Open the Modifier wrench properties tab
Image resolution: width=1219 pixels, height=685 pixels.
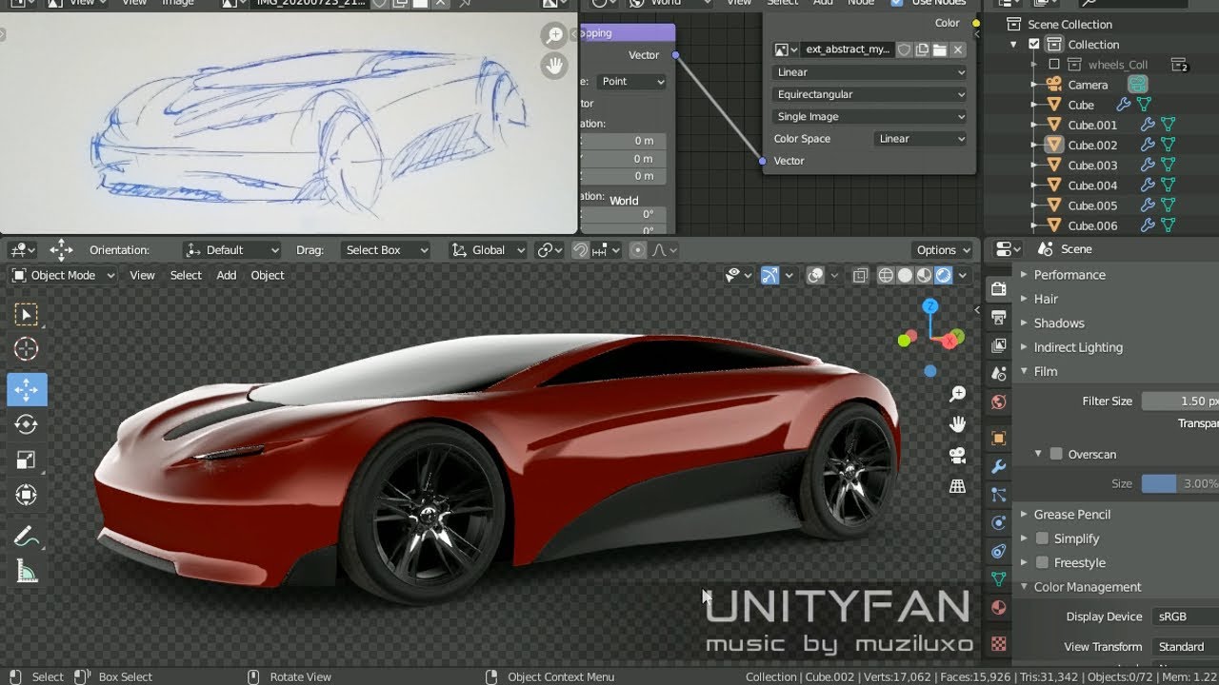pyautogui.click(x=998, y=467)
